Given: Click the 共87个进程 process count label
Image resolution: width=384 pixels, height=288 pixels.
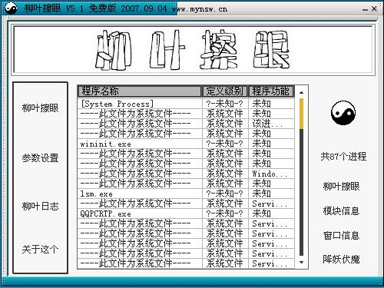Looking at the screenshot, I should coord(343,156).
